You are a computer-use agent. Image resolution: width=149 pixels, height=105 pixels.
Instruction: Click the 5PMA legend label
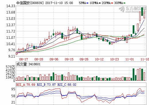[x=82, y=3]
